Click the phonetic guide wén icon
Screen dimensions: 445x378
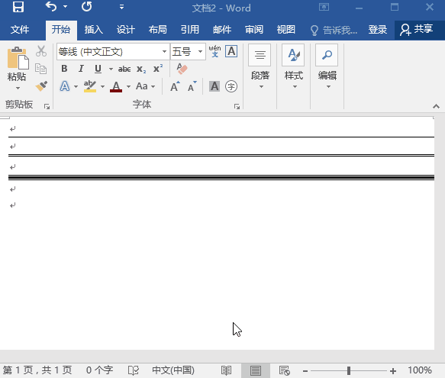(x=214, y=51)
